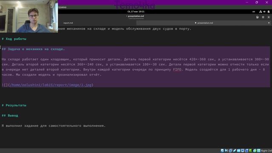
Task: Minimize the VirtualBox window
Action: (x=247, y=3)
